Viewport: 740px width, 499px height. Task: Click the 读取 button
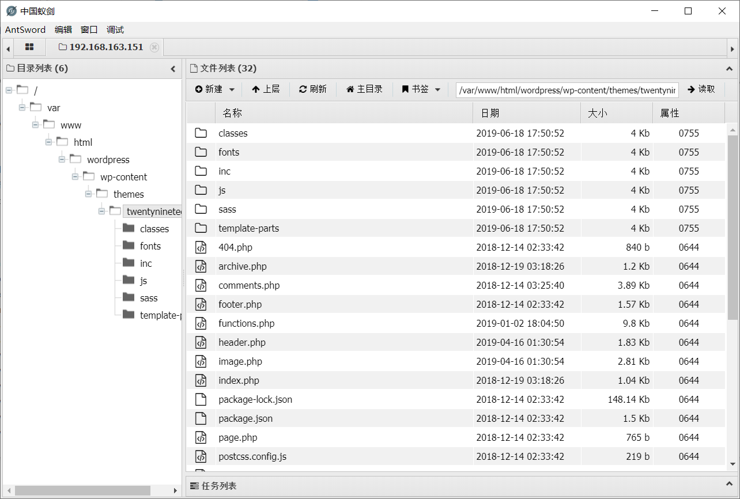click(701, 89)
